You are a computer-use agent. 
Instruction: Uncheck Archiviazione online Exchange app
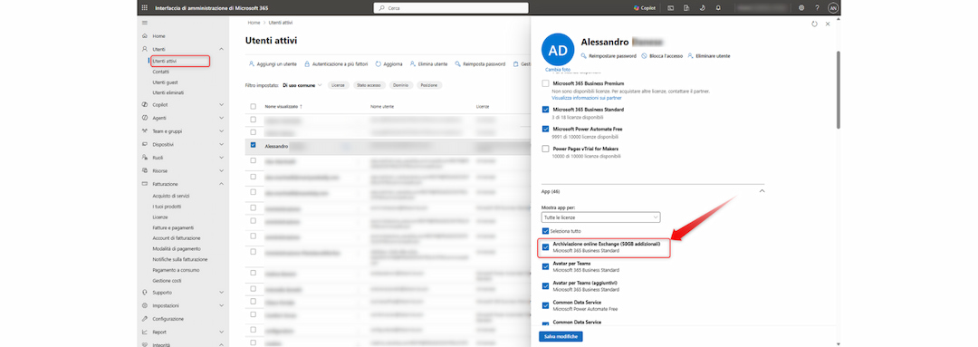546,247
